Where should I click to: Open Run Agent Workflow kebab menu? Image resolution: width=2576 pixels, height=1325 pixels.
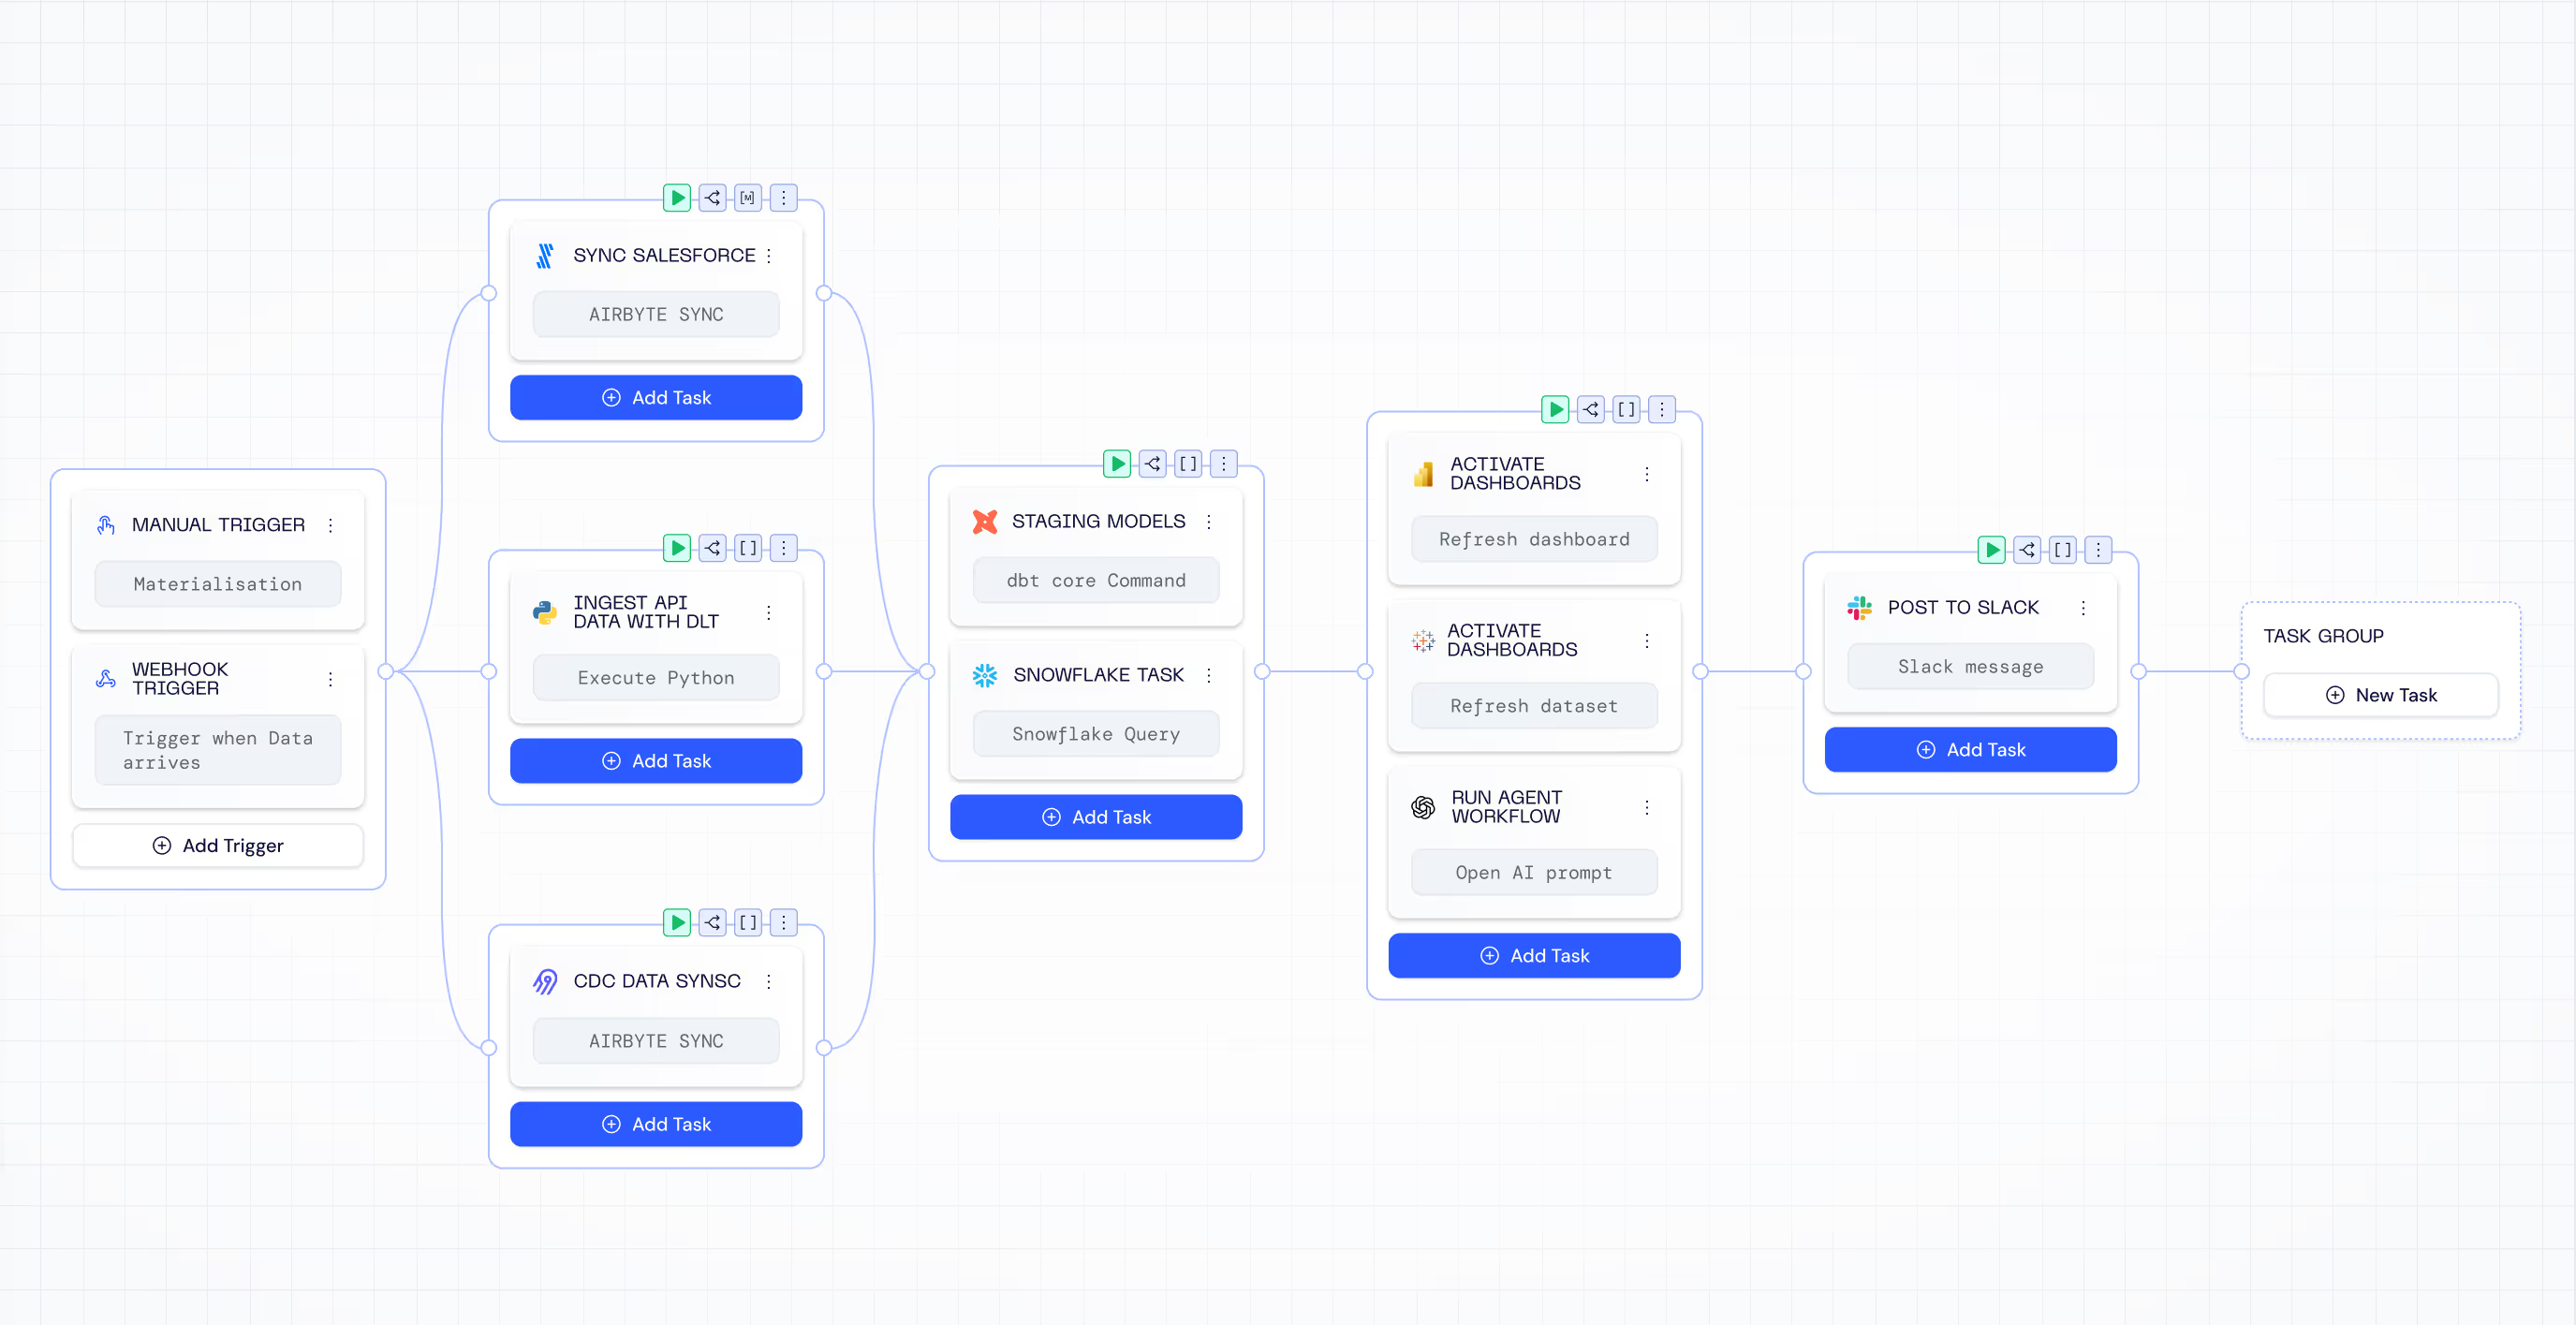tap(1646, 807)
